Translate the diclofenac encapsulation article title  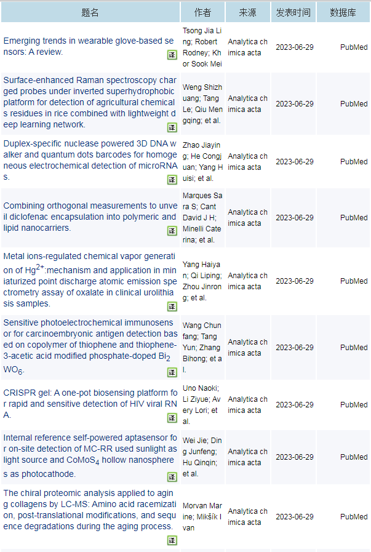[x=172, y=231]
